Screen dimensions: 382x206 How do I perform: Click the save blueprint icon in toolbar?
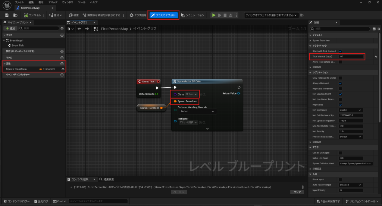[x=7, y=15]
